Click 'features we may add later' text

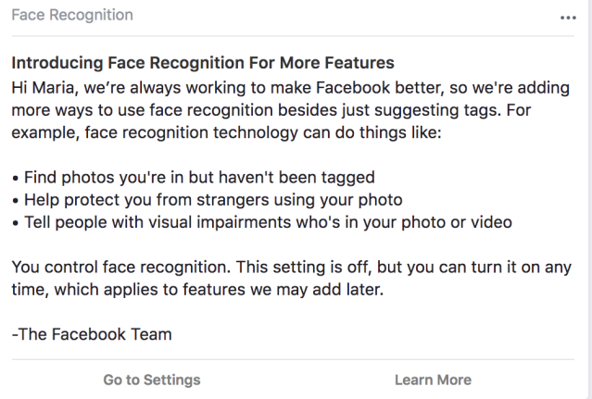click(x=283, y=290)
